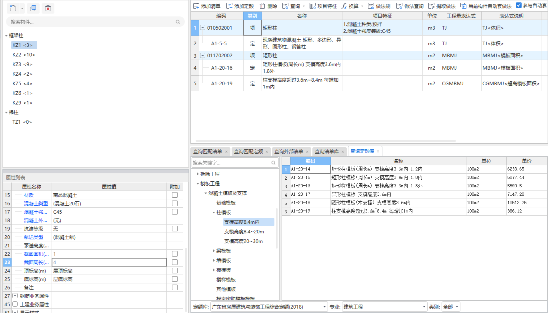Select TZ1 <0> component

[22, 122]
